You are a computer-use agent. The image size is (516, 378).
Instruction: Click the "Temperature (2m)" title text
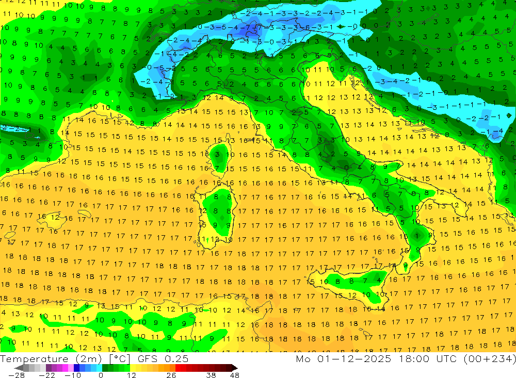(51, 359)
